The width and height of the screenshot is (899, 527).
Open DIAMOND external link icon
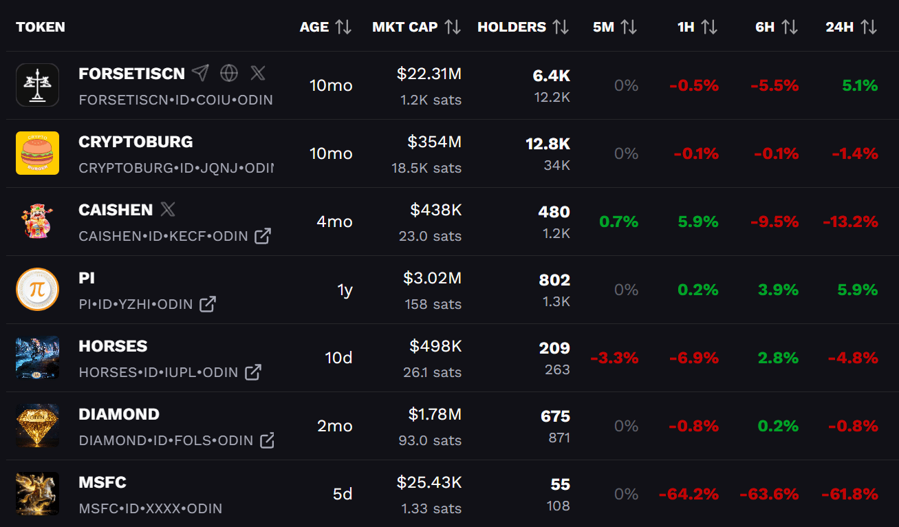[268, 440]
